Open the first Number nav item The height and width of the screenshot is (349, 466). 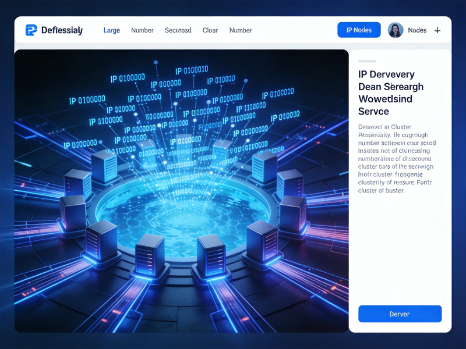(142, 30)
